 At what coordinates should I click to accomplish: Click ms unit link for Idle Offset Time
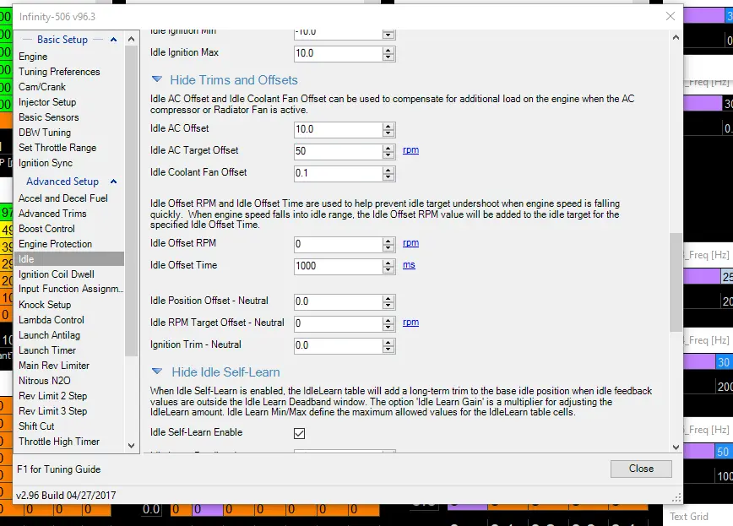pyautogui.click(x=409, y=265)
